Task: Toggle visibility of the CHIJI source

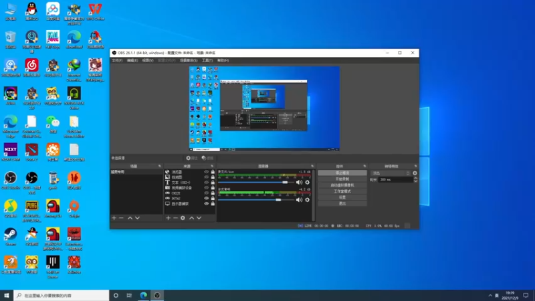Action: [207, 193]
